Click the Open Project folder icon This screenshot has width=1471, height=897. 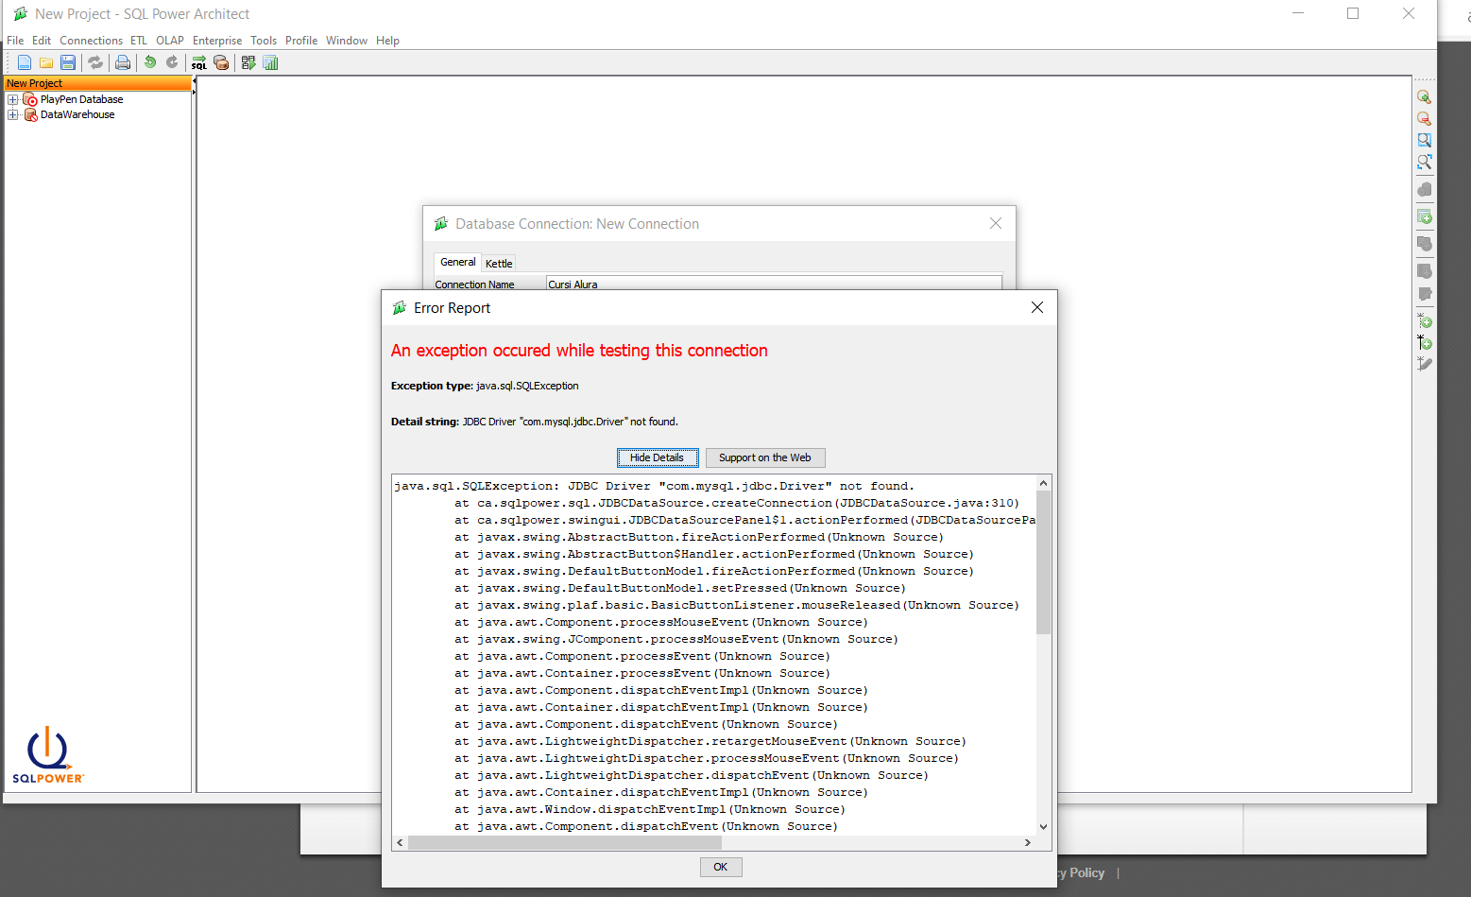tap(45, 62)
